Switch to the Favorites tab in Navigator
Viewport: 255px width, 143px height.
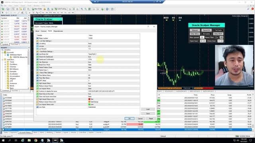(15, 91)
